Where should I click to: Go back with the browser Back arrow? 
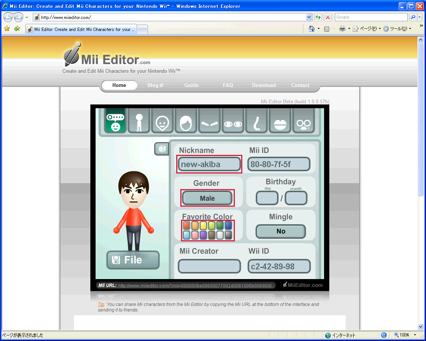pyautogui.click(x=8, y=18)
